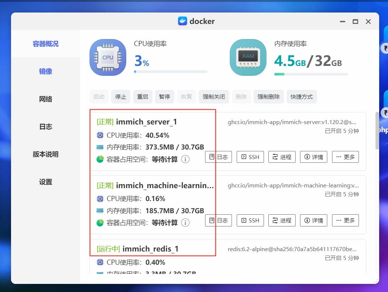Close the docker window
The height and width of the screenshot is (292, 388).
pos(368,21)
